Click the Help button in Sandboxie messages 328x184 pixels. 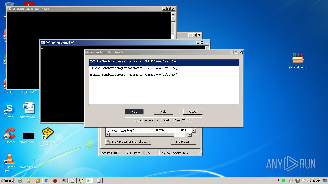pos(134,112)
